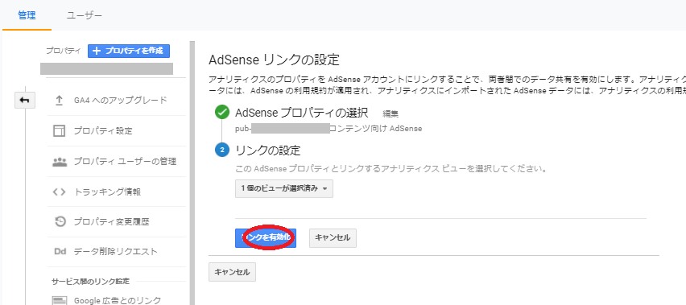Click the プロパティ設定 layout icon
Image resolution: width=686 pixels, height=305 pixels.
click(59, 130)
